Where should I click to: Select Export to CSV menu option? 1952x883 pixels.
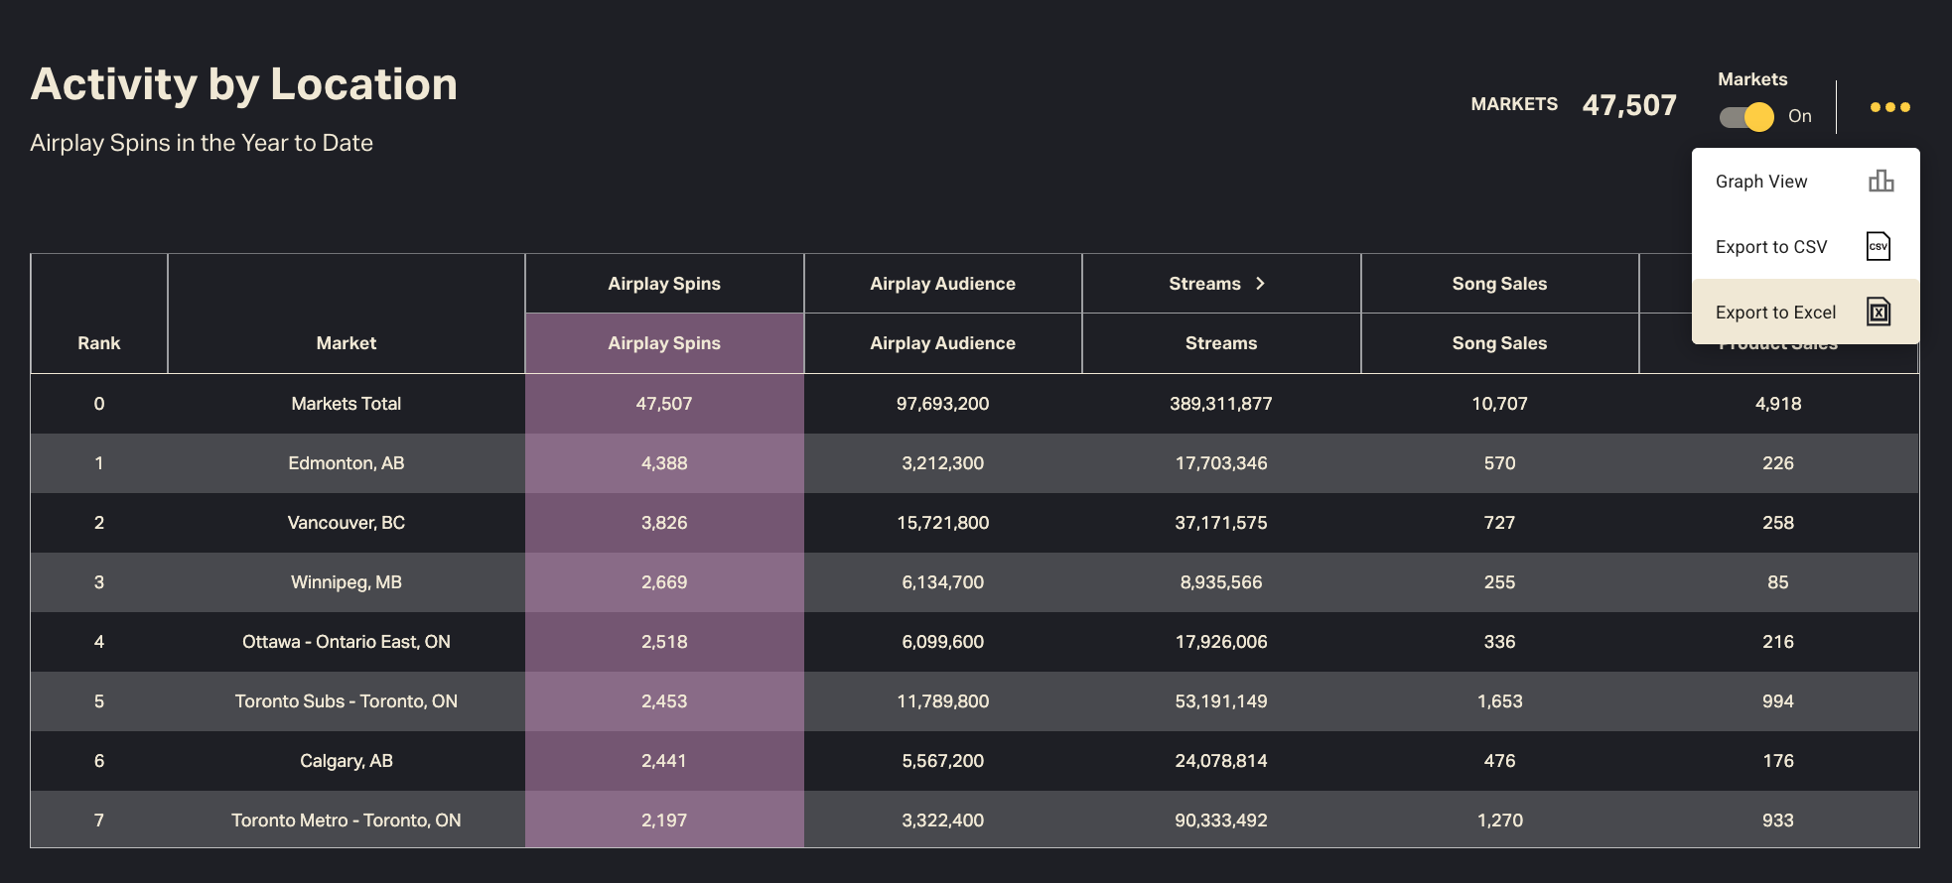tap(1770, 247)
